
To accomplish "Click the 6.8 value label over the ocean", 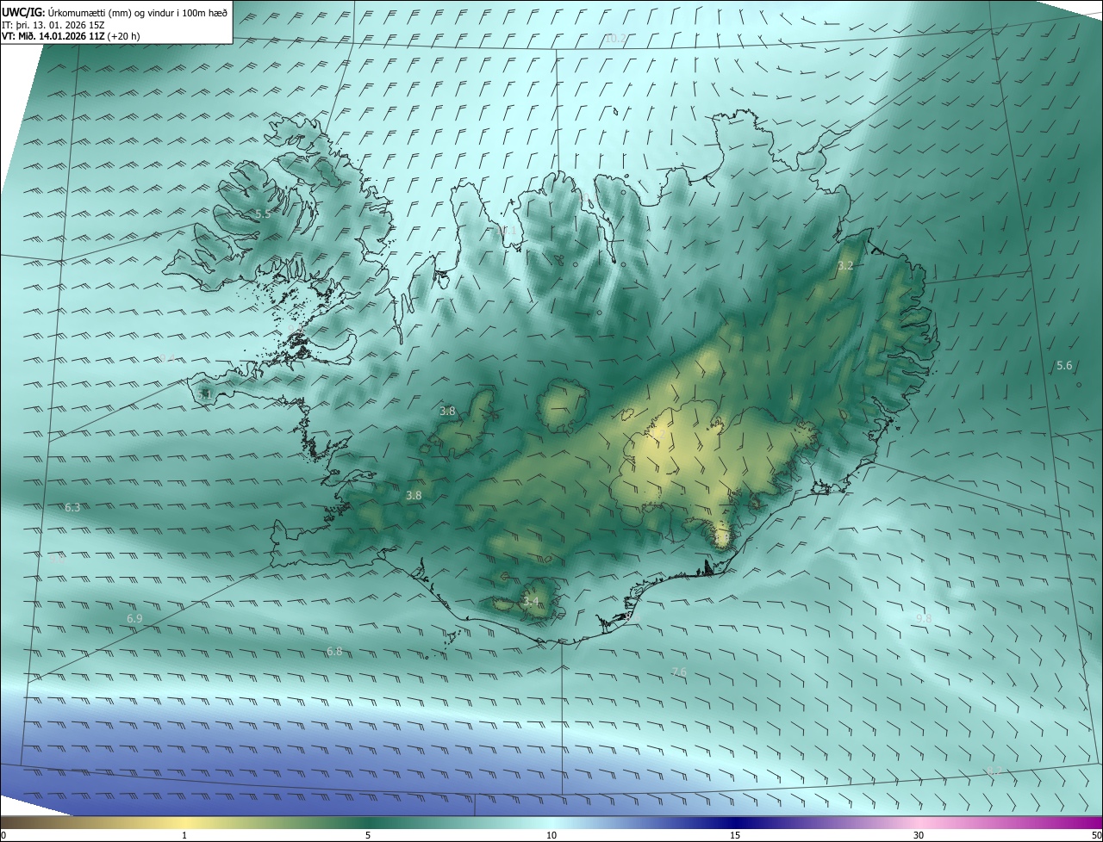I will 334,652.
